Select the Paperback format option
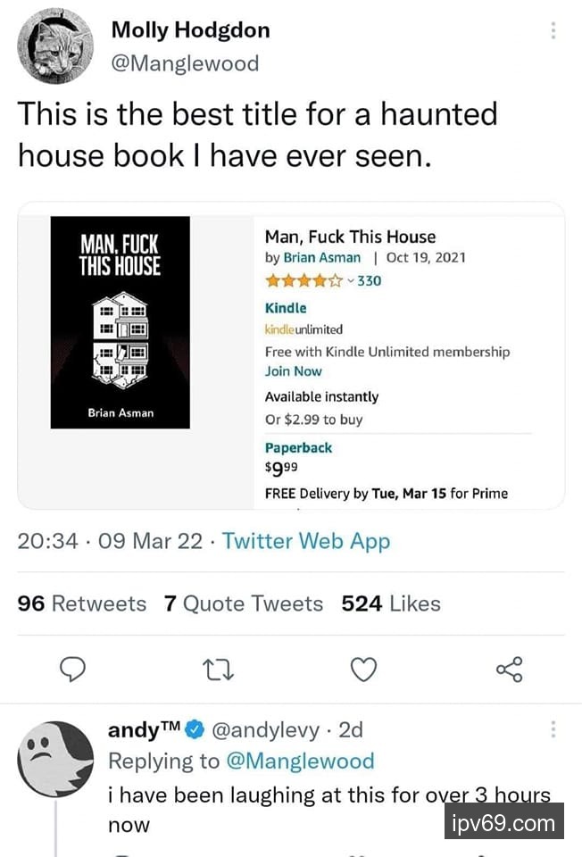The height and width of the screenshot is (857, 582). tap(298, 448)
